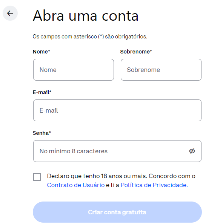
Task: Click the 'No mínimo 8 caracteres' placeholder
Action: tap(74, 151)
